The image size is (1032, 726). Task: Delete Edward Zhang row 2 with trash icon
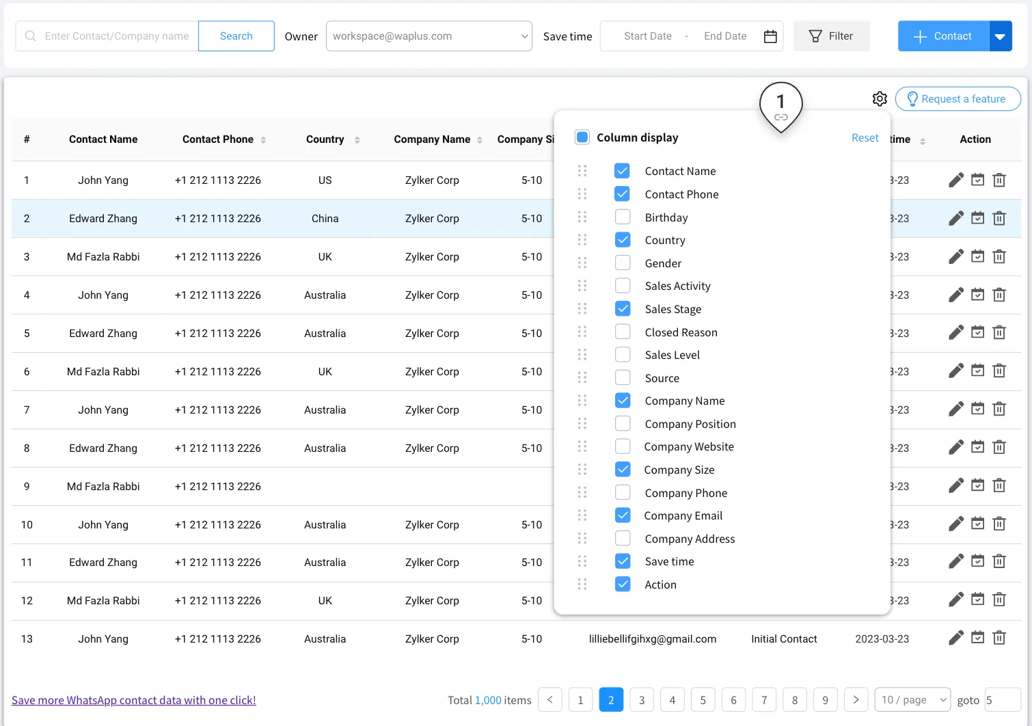pos(999,218)
